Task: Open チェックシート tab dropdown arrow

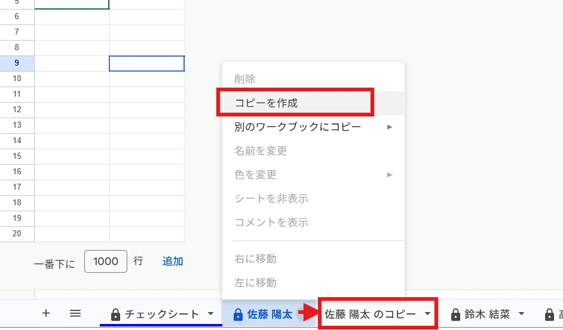Action: [x=211, y=314]
